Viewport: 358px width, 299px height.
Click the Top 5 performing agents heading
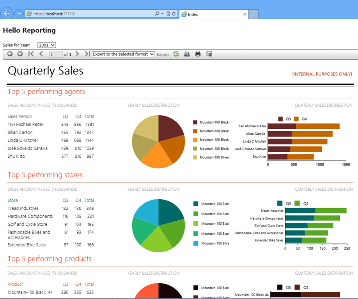pyautogui.click(x=46, y=91)
